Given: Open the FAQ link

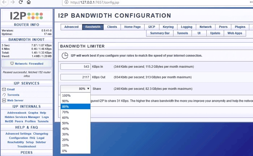Looking at the screenshot, I should tap(32, 138).
